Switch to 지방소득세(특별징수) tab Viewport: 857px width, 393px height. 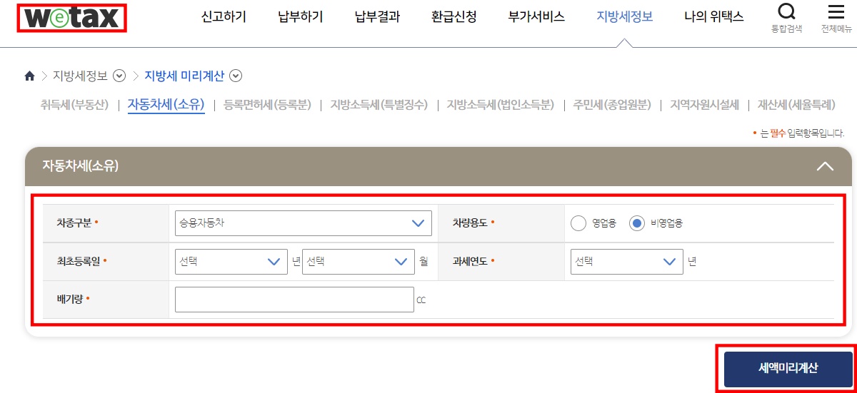click(x=379, y=105)
